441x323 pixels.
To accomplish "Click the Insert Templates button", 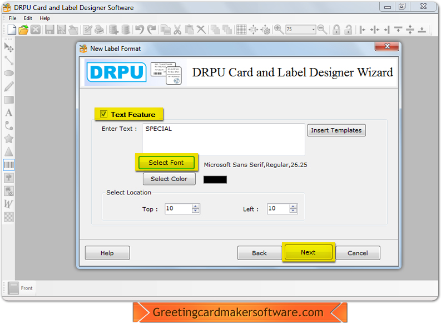I will coord(336,130).
